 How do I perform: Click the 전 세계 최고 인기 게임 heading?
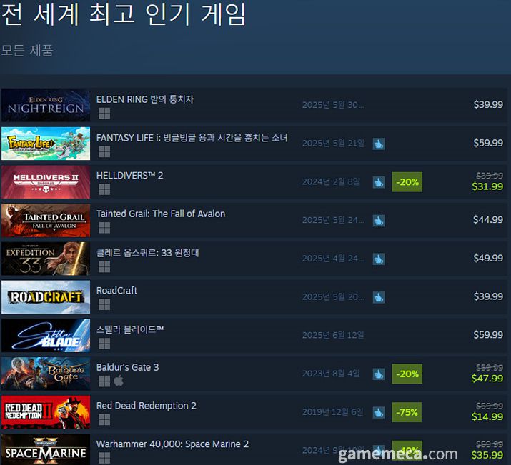tap(123, 14)
